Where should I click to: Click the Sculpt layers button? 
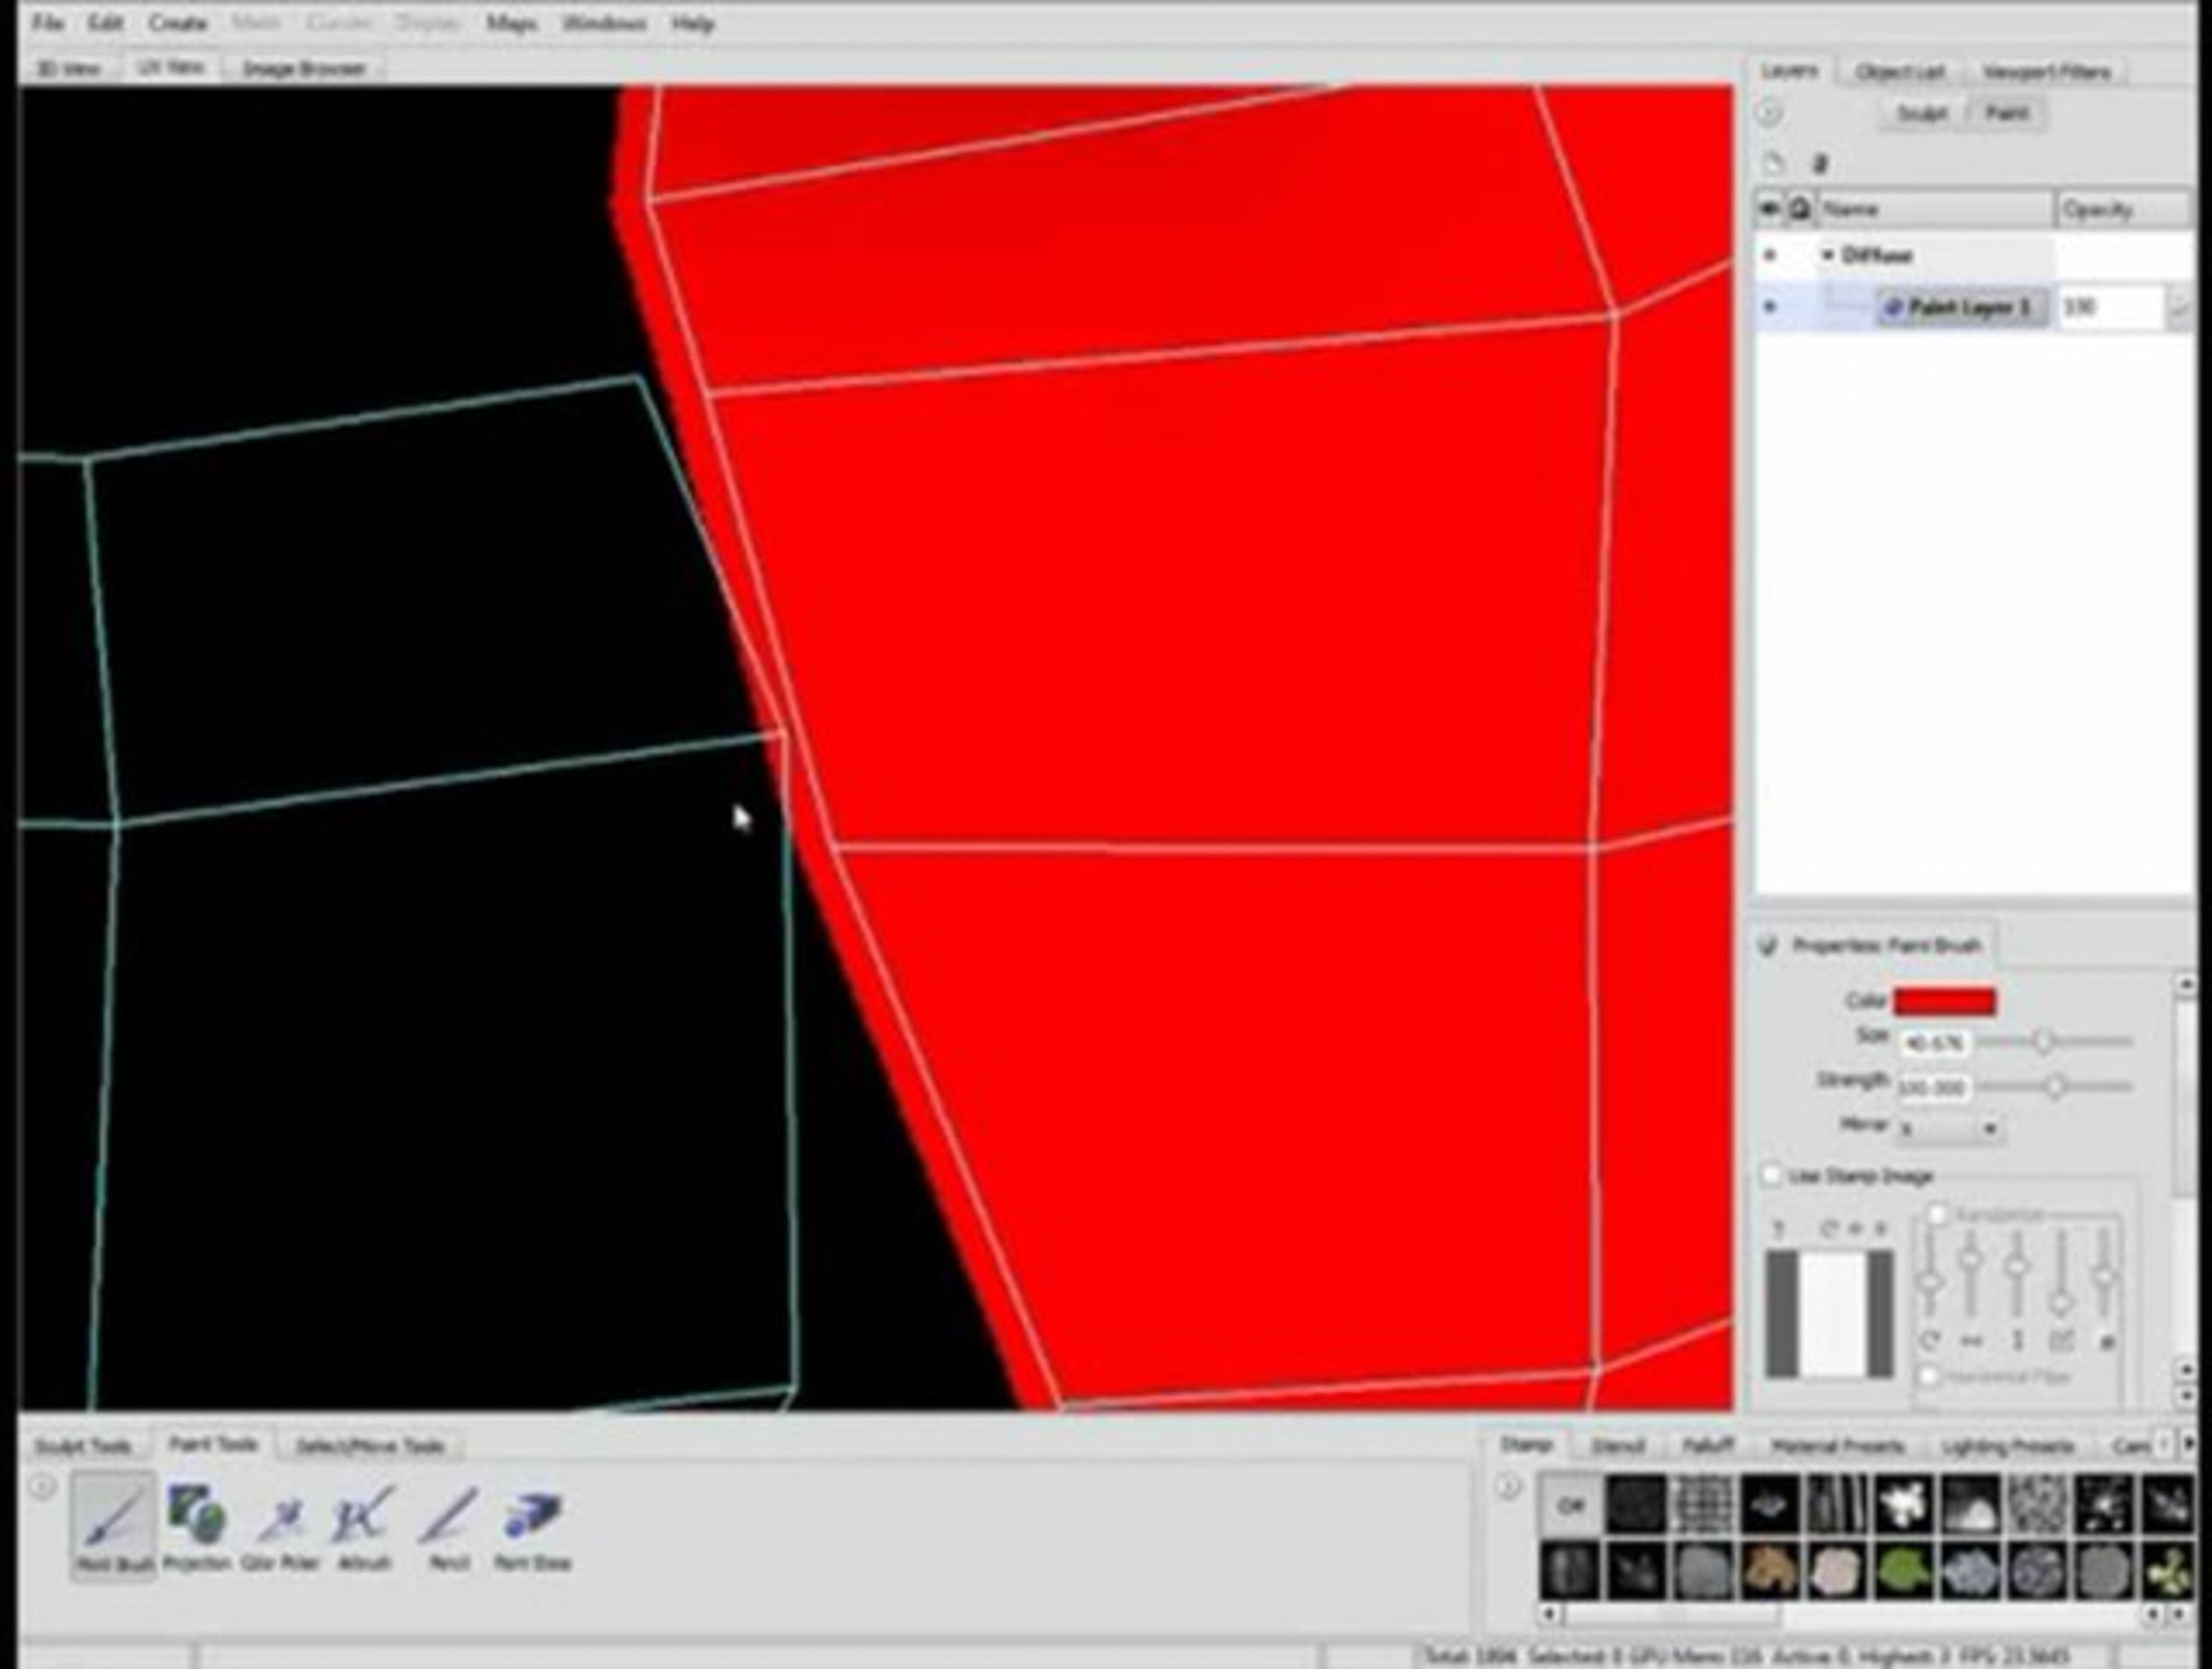click(x=1922, y=114)
